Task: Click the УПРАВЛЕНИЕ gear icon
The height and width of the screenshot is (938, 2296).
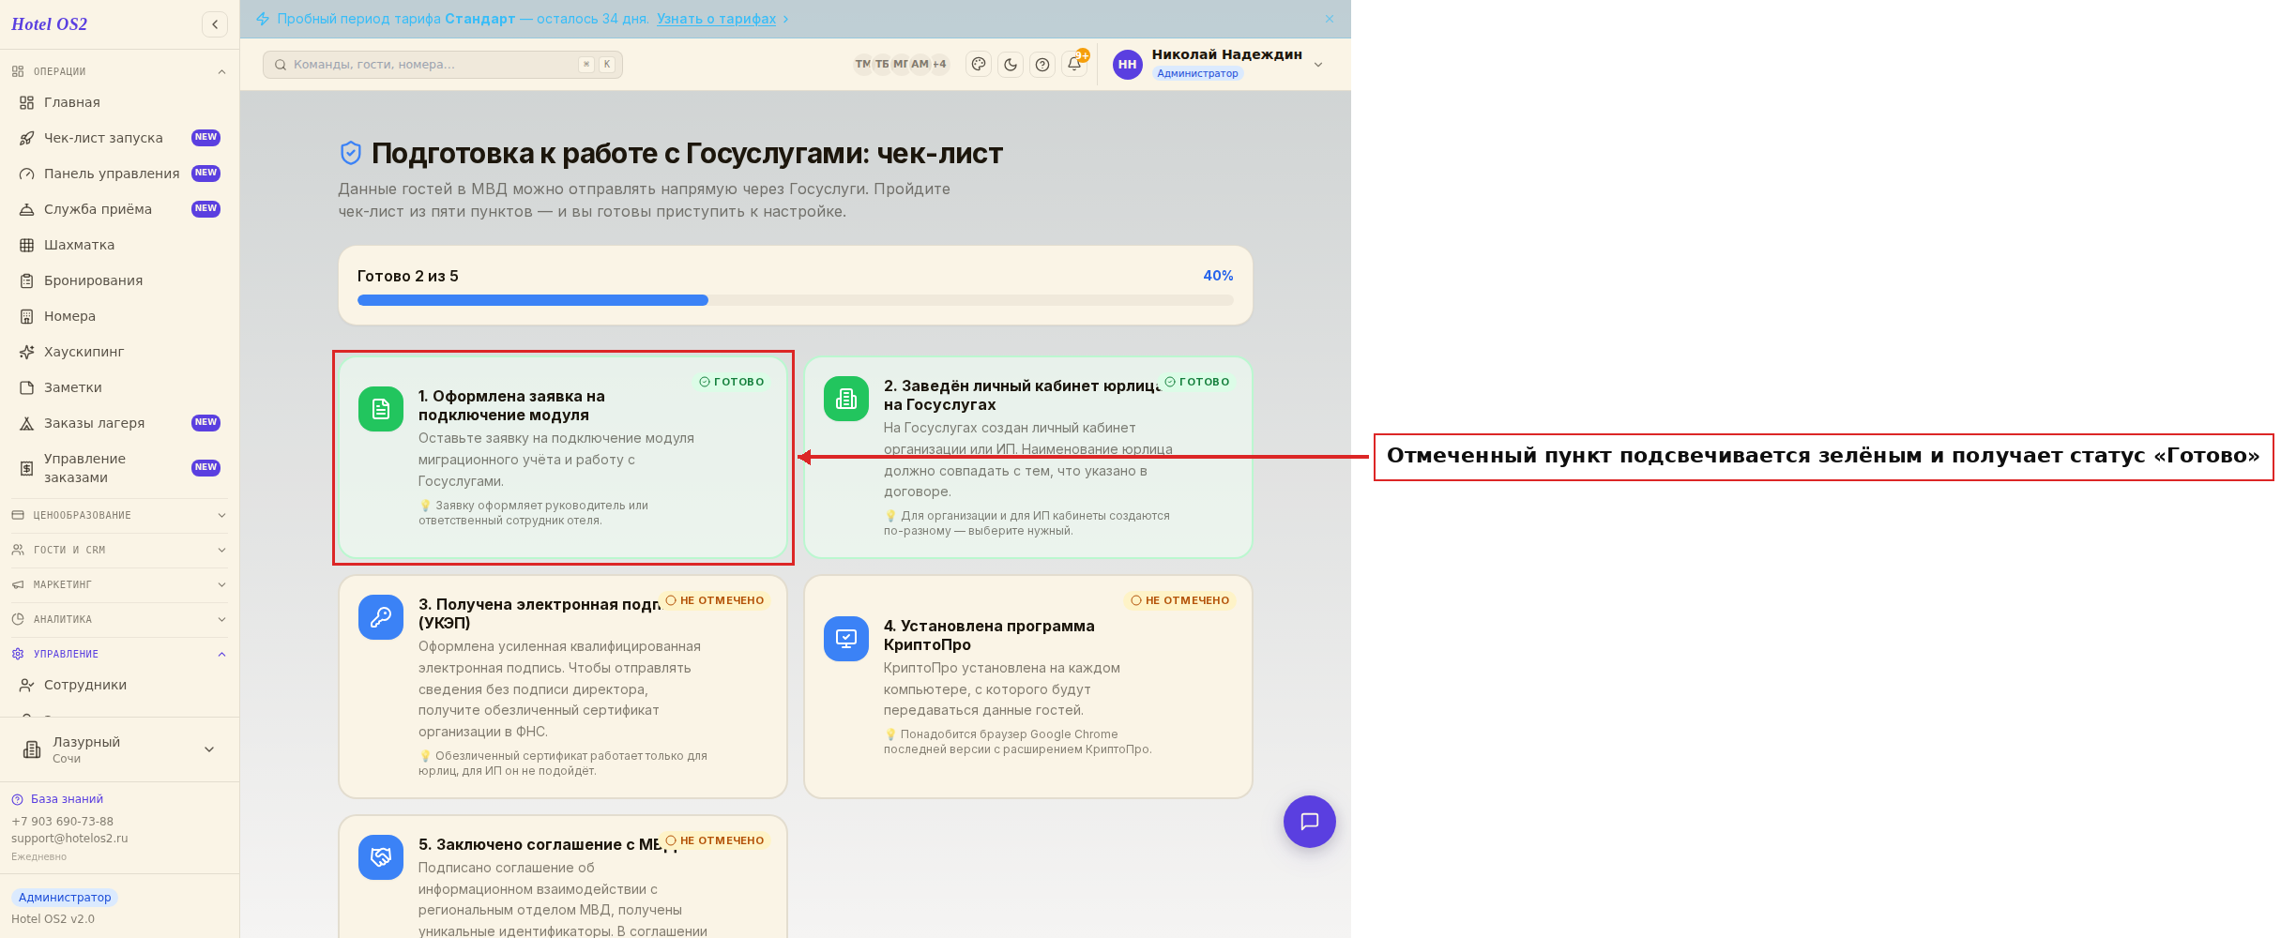Action: click(18, 654)
